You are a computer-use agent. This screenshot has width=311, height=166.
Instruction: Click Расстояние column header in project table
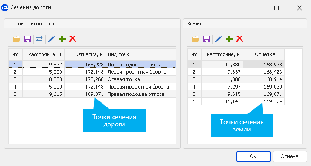(x=43, y=54)
